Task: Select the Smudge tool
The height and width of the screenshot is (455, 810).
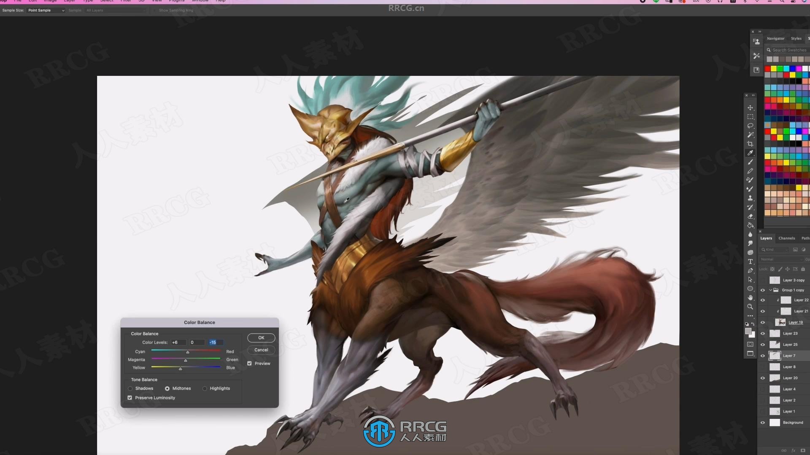Action: point(750,244)
